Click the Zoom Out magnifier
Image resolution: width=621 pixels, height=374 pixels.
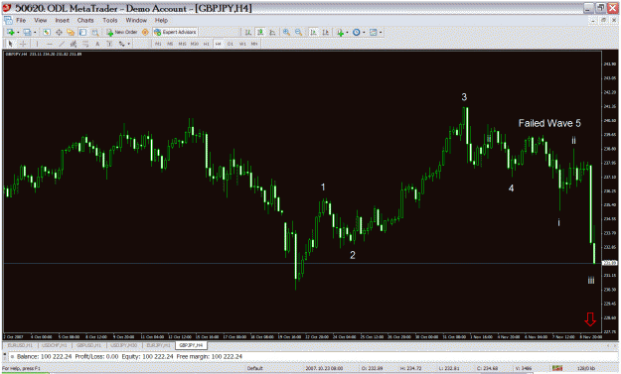tap(299, 32)
